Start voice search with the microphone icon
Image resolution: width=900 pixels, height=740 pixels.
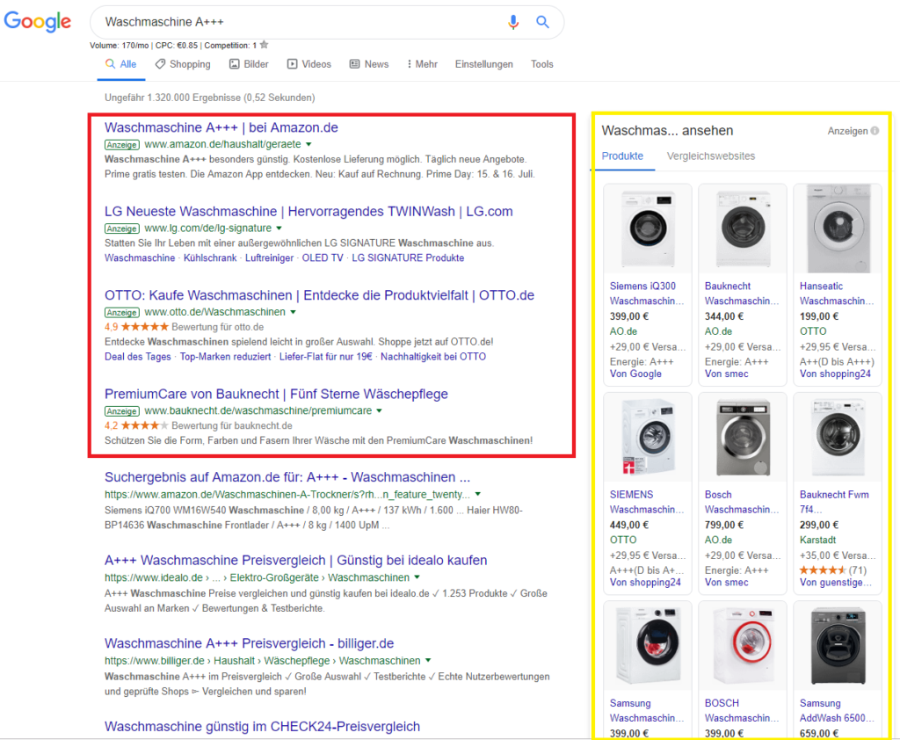click(x=513, y=22)
